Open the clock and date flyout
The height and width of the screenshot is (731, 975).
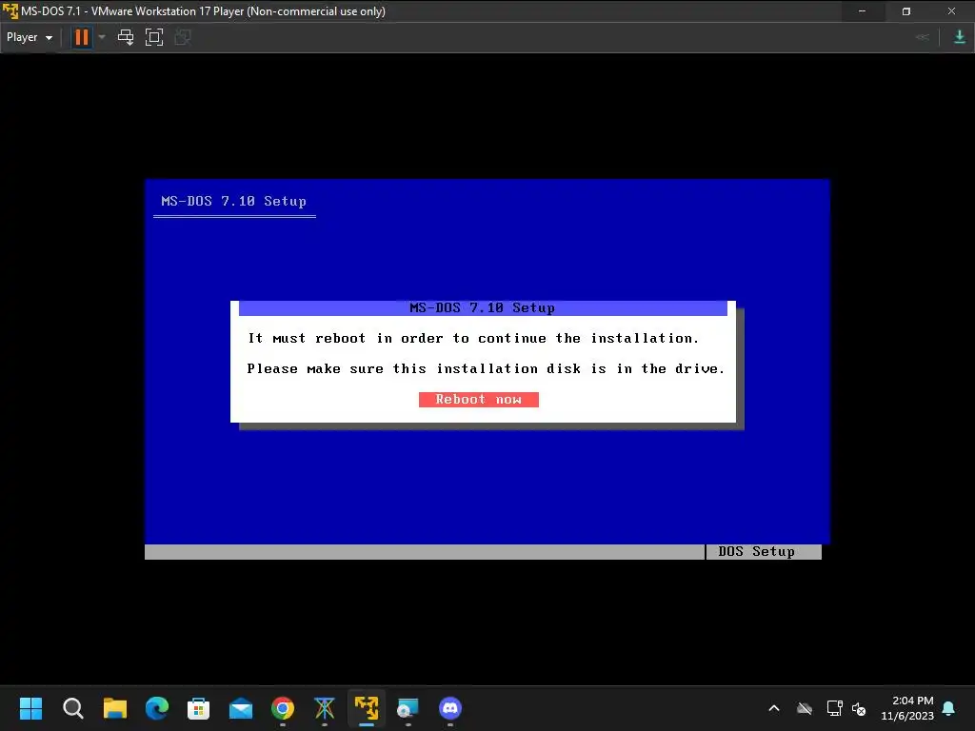point(907,708)
